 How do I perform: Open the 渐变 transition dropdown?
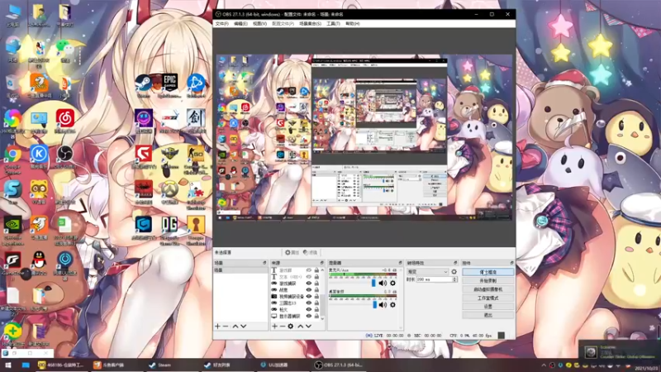click(427, 272)
